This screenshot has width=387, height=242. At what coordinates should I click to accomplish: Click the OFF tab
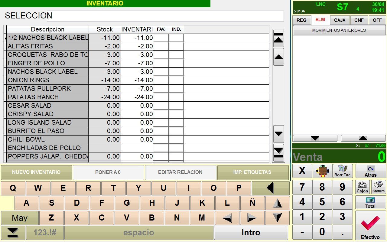377,20
